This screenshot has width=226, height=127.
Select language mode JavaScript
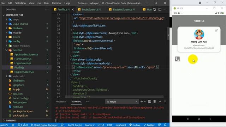(x=121, y=125)
